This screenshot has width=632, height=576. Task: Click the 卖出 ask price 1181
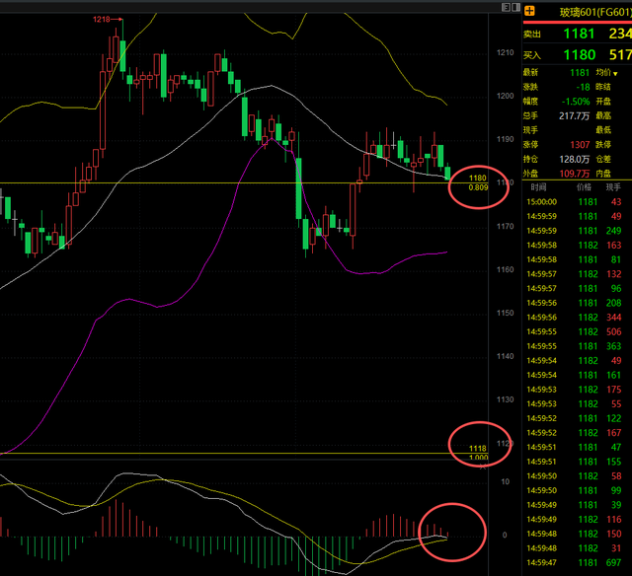(580, 34)
